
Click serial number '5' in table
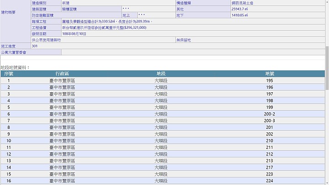(x=9, y=107)
